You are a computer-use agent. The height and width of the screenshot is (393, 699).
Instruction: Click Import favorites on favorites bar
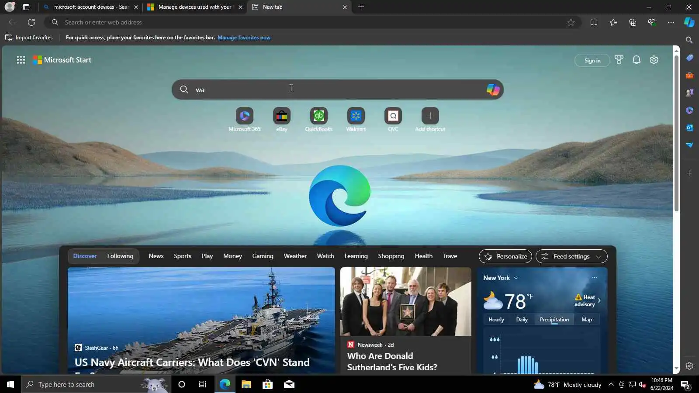pyautogui.click(x=29, y=38)
